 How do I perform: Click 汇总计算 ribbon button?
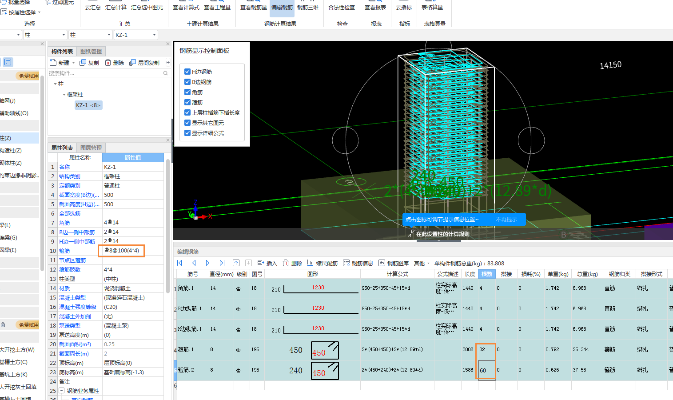[x=116, y=5]
